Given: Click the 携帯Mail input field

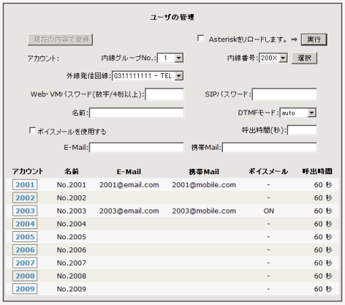Looking at the screenshot, I should pyautogui.click(x=269, y=148).
